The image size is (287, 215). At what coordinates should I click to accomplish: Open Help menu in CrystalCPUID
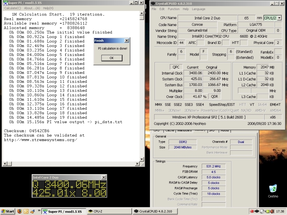[186, 9]
